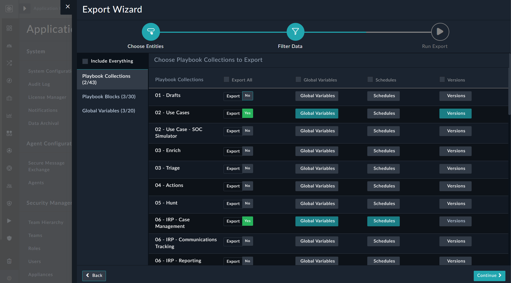Open the Global Variables section in left panel
Image resolution: width=511 pixels, height=283 pixels.
coord(109,111)
